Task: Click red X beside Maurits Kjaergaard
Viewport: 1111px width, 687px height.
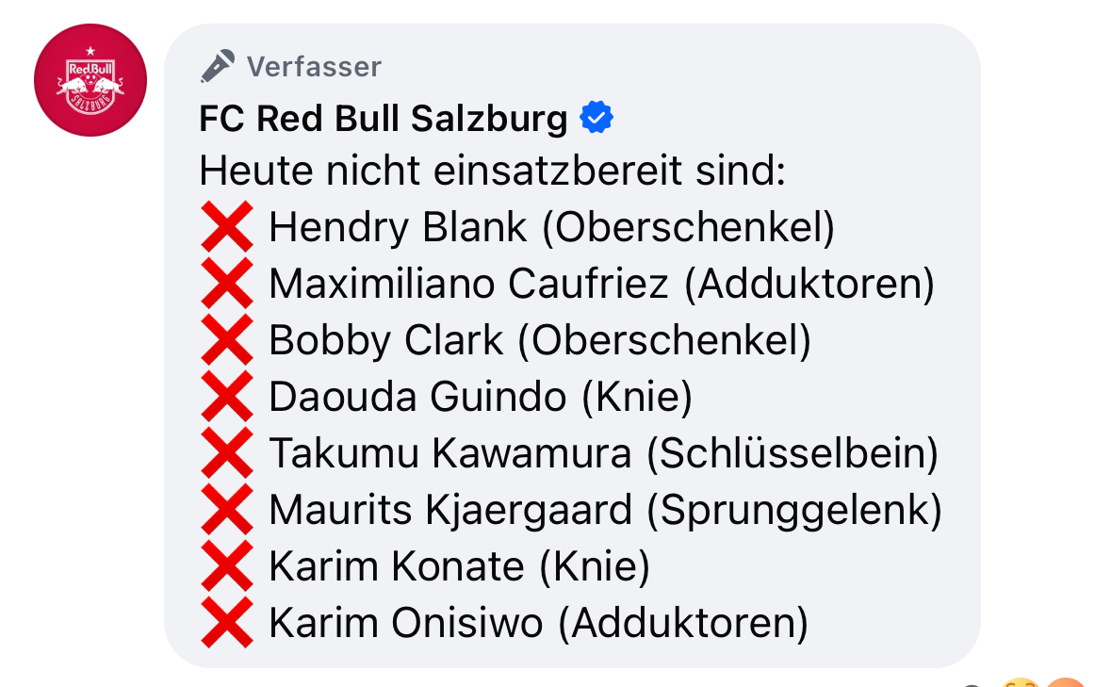Action: pos(227,509)
